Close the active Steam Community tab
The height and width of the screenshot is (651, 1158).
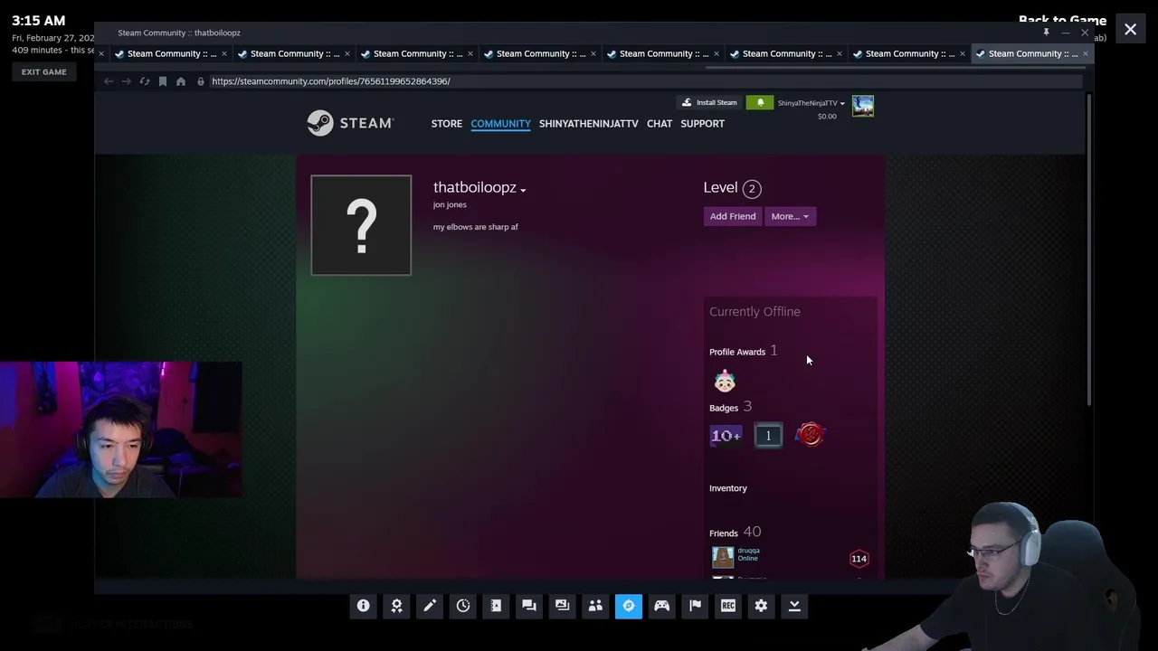coord(1086,53)
